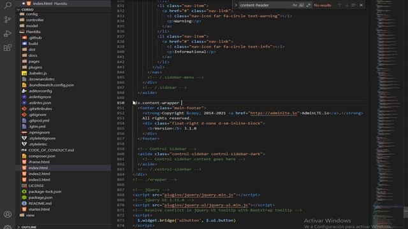Open the .gitignore file
Image resolution: width=408 pixels, height=229 pixels.
[x=37, y=114]
